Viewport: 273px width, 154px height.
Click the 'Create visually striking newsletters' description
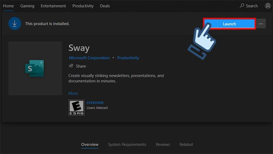point(116,78)
